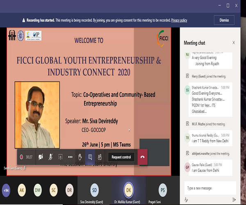This screenshot has height=205, width=246.
Task: Click 'abhijeet.marathe joined the meeting' notice
Action: 211,154
